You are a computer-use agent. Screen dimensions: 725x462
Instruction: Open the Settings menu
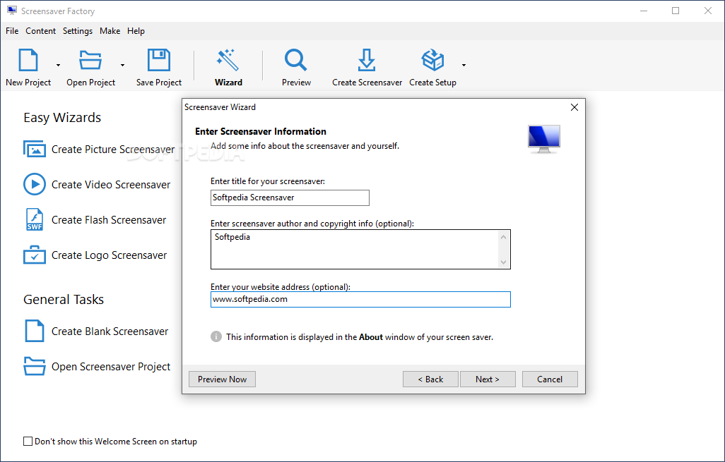click(x=78, y=31)
